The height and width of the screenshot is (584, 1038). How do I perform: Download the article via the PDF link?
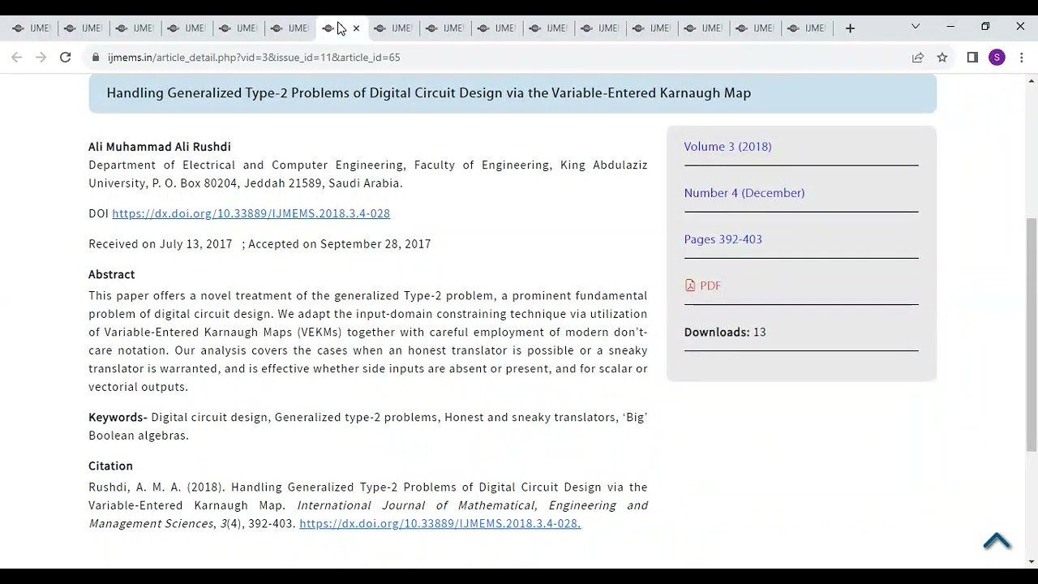click(710, 286)
